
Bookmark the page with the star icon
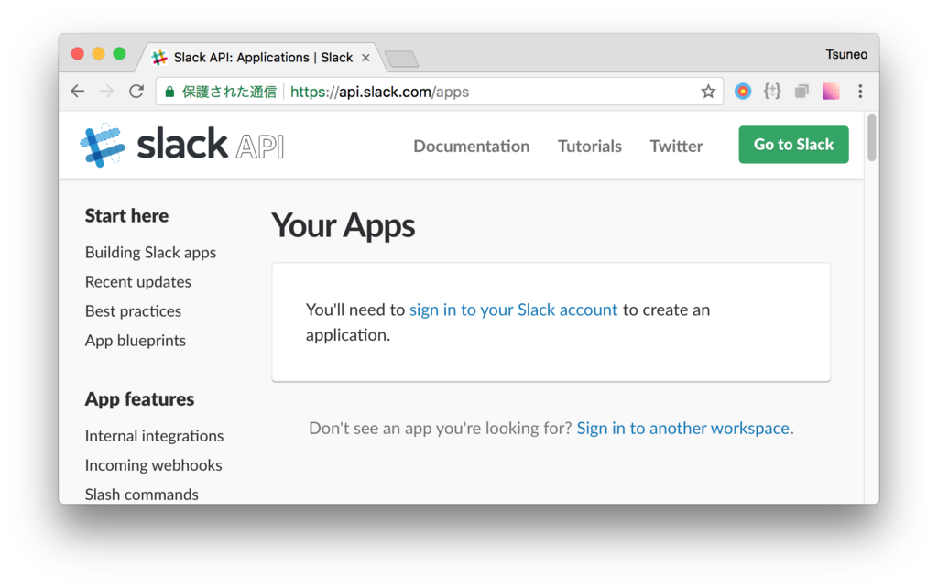point(708,92)
